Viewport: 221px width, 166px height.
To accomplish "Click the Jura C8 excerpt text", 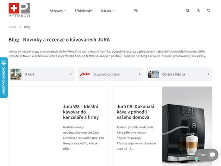I will tap(136, 138).
